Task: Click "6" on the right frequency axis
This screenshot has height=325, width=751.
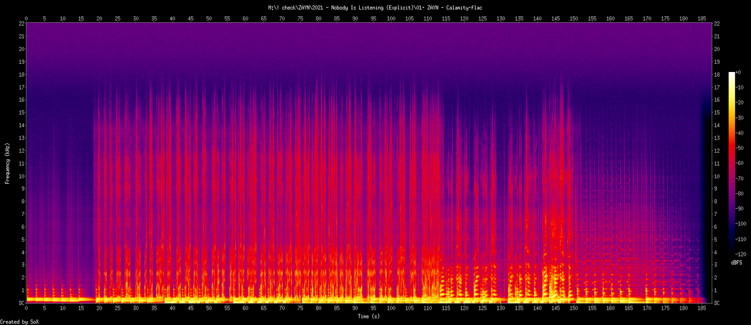Action: (716, 227)
